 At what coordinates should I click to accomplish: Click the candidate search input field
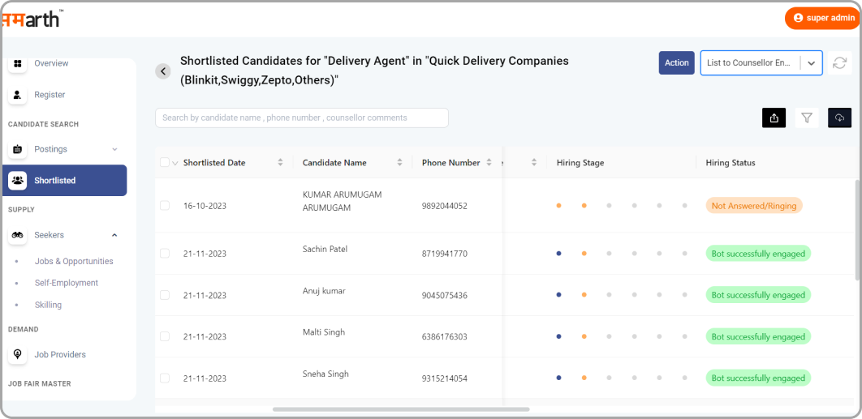[x=301, y=118]
